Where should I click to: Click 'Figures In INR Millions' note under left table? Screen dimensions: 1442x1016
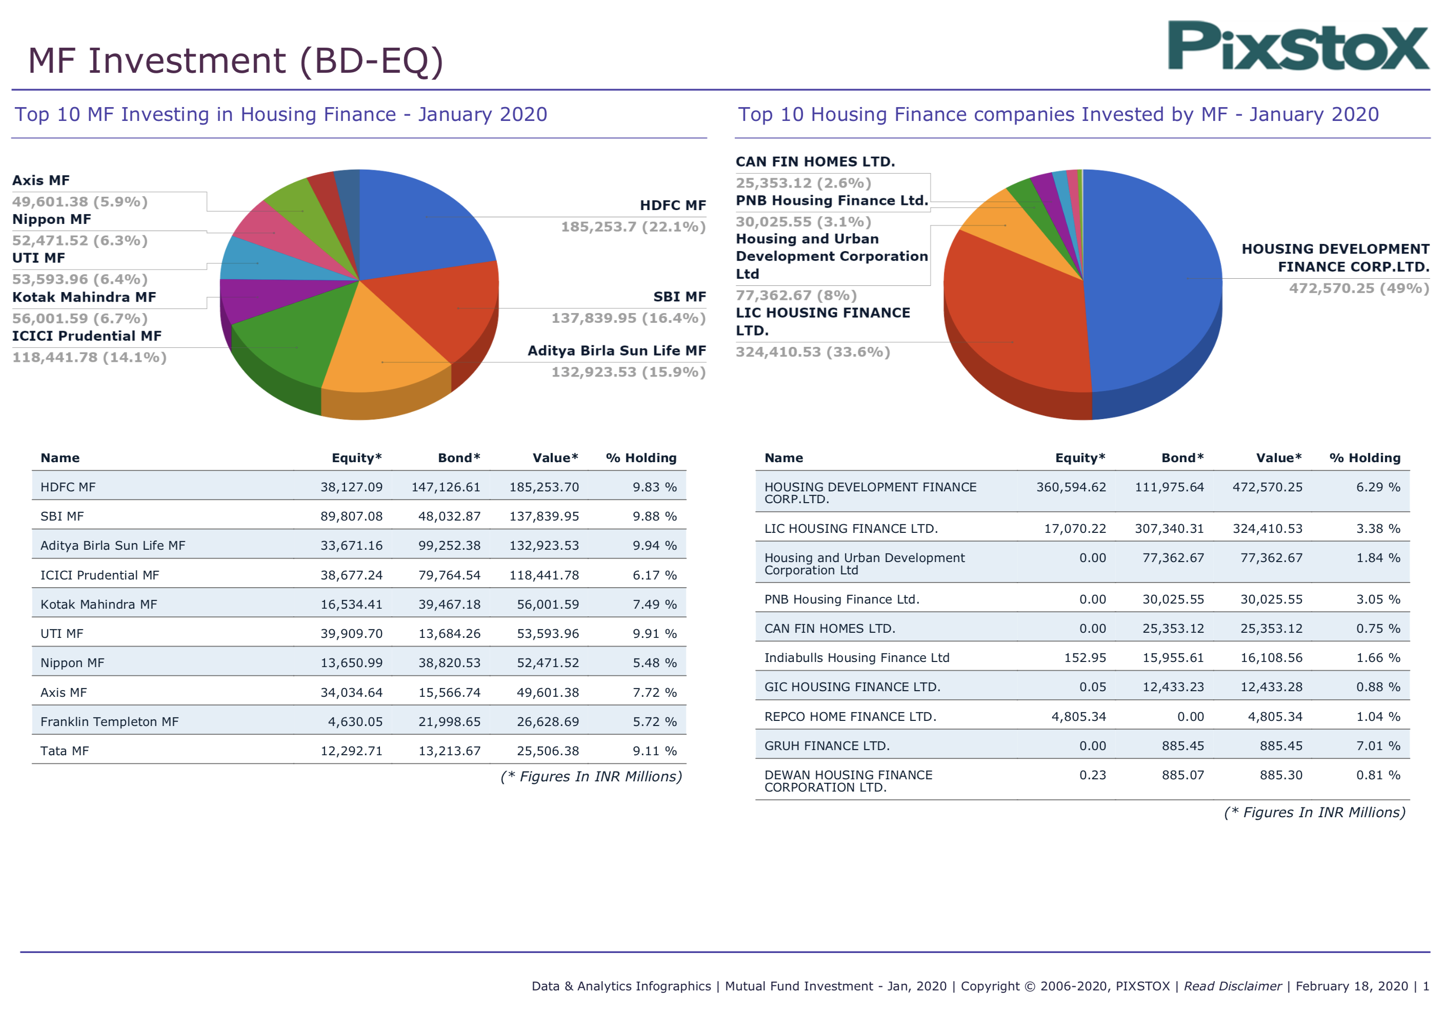591,776
